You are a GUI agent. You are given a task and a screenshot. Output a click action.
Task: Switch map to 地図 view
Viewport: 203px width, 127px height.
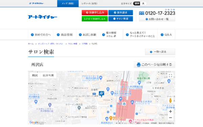tap(35, 75)
